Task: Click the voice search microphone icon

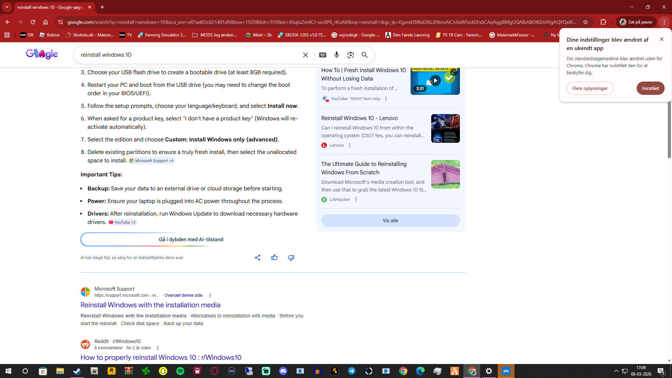Action: pos(336,55)
